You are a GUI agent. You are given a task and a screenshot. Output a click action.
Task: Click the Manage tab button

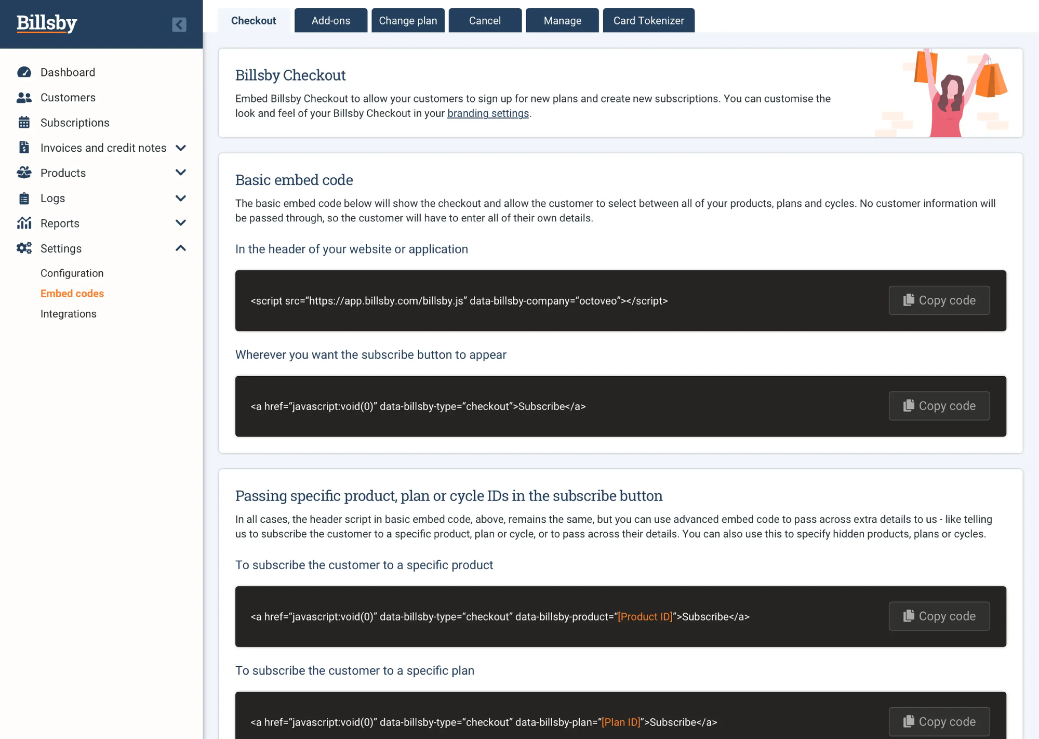[562, 20]
